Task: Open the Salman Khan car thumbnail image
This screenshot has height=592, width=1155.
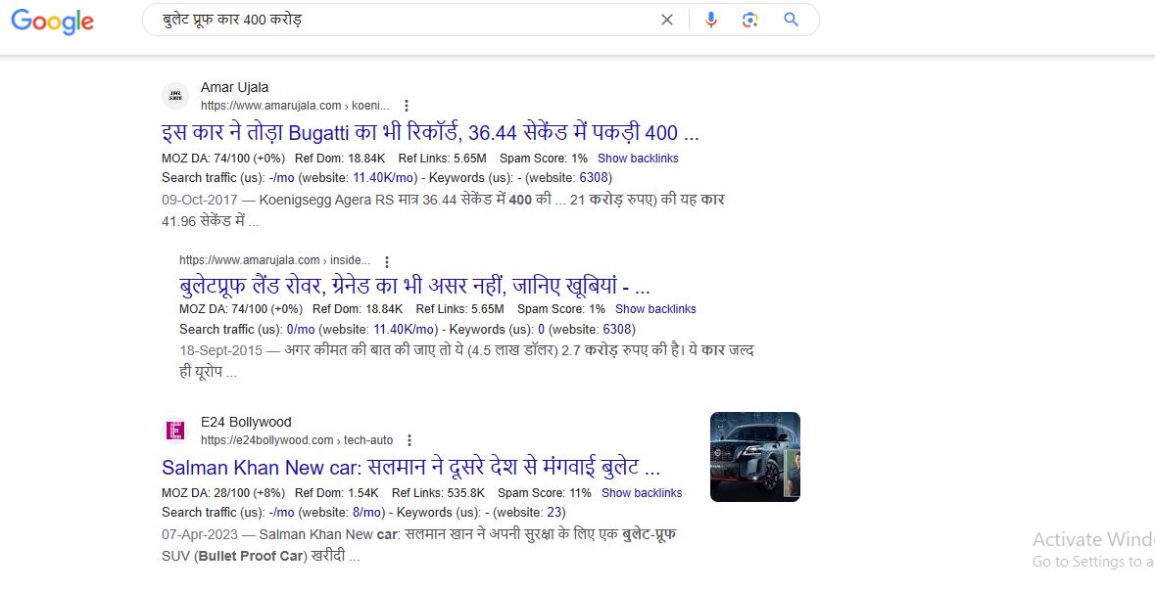Action: (x=754, y=457)
